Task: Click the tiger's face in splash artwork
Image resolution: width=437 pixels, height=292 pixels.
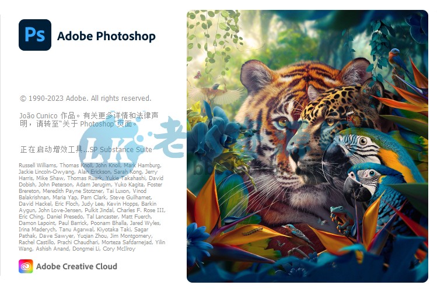Action: pos(273,122)
